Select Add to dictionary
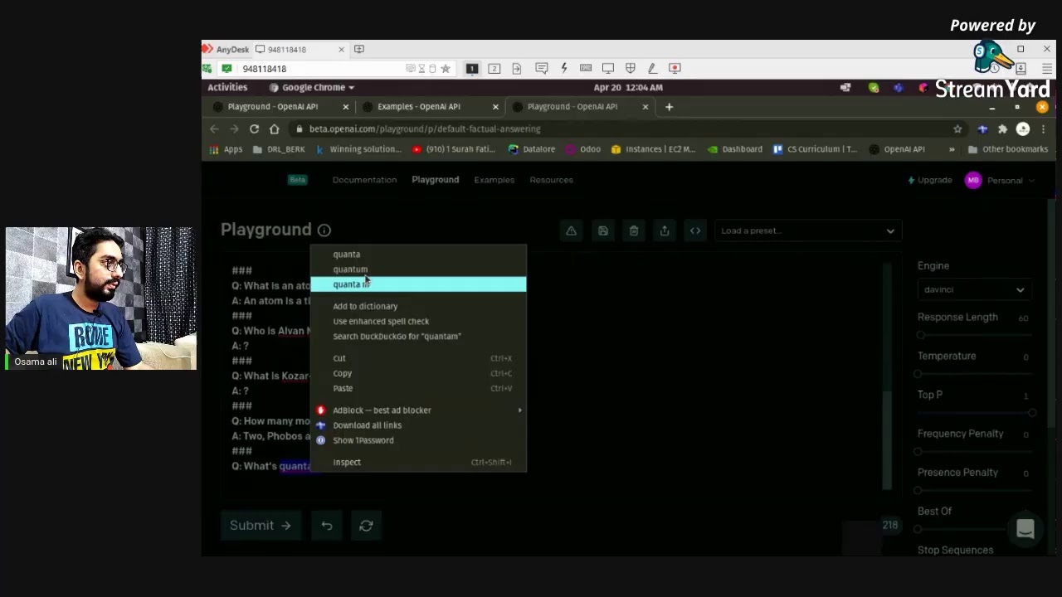Image resolution: width=1062 pixels, height=597 pixels. click(x=418, y=306)
